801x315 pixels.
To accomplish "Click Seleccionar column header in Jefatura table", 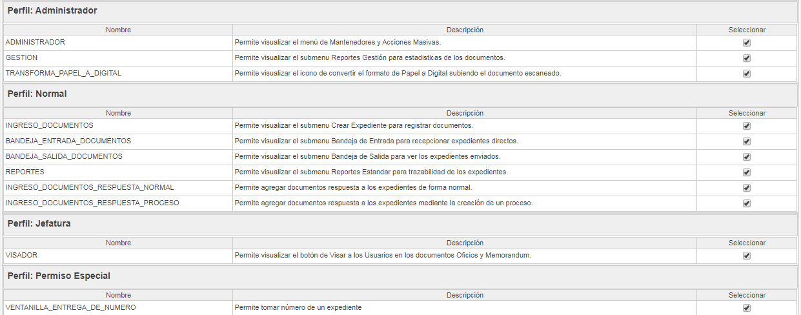I will click(747, 243).
